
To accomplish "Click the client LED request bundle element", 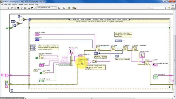I will (65, 65).
